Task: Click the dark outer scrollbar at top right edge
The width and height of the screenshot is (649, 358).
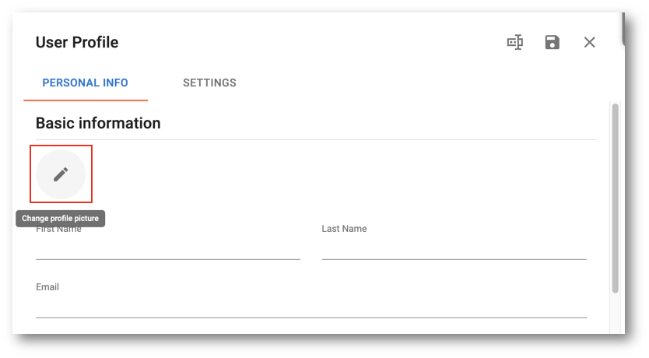Action: (623, 29)
